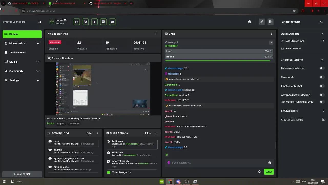Open Windows Start menu
Screen dimensions: 328x185
[4, 181]
